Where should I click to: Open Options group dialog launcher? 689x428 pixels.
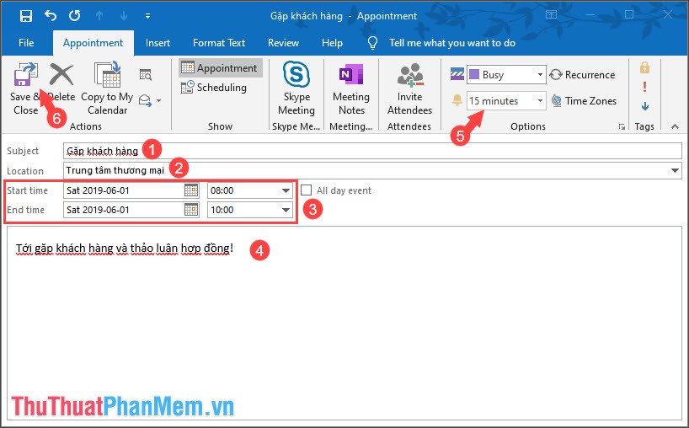coord(622,126)
